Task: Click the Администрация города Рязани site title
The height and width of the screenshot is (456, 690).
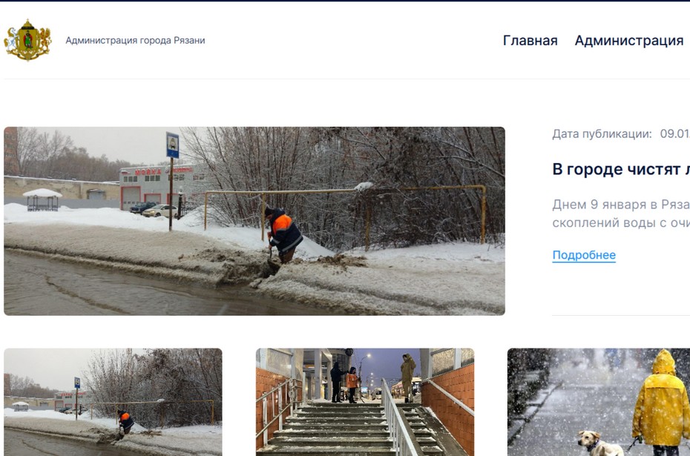Action: 135,41
